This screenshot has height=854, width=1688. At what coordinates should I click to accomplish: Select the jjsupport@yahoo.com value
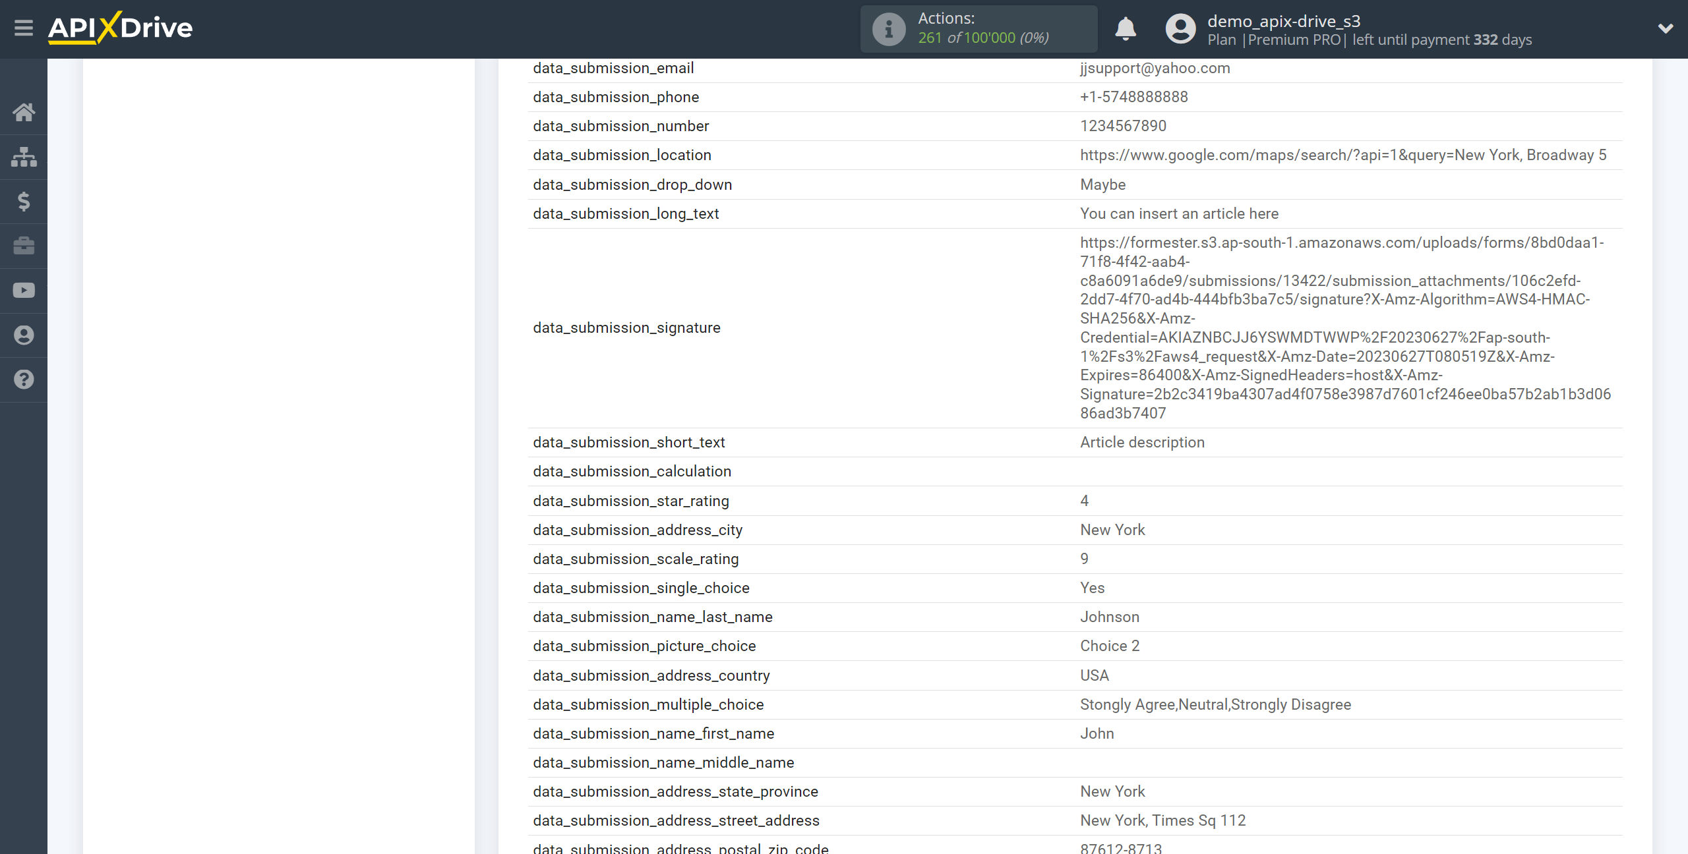tap(1155, 68)
